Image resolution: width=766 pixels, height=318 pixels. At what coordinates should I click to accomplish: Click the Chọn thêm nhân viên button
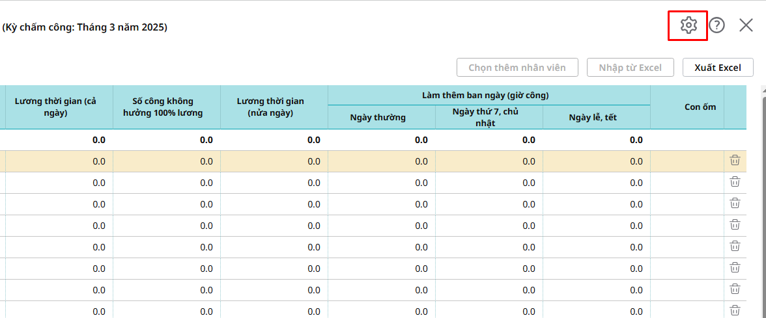(x=517, y=68)
